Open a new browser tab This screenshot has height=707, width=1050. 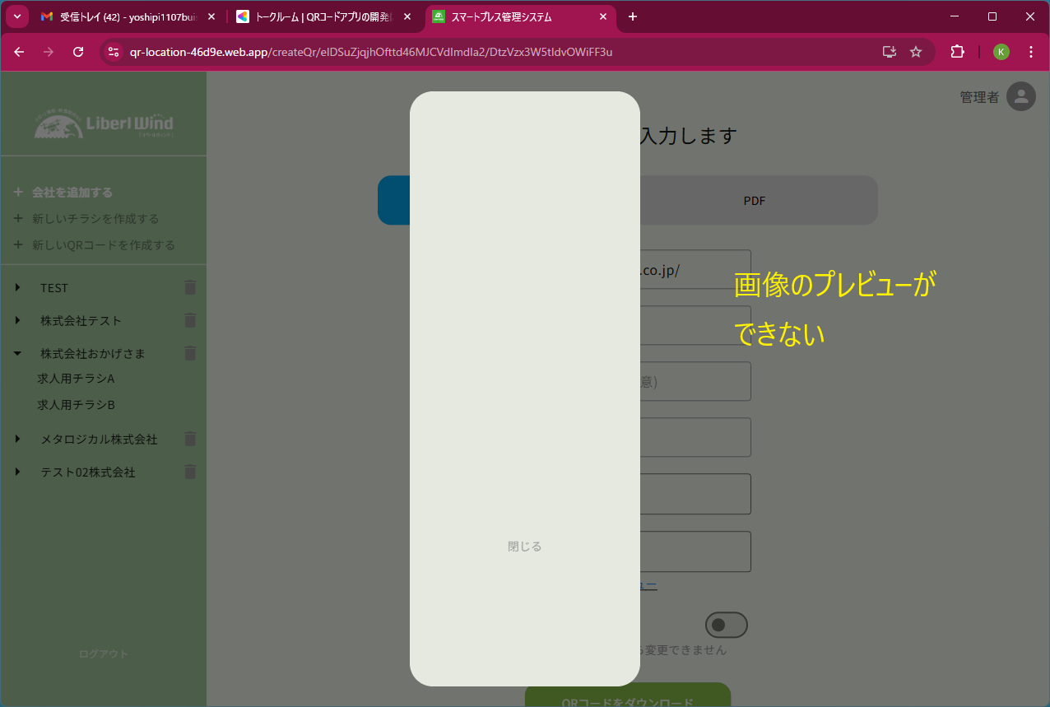pyautogui.click(x=632, y=16)
